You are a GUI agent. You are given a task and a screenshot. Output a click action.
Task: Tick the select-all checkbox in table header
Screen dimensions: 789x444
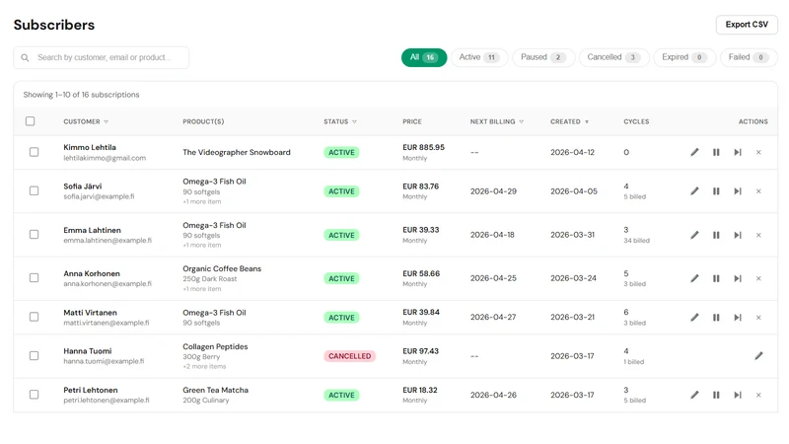pos(31,121)
